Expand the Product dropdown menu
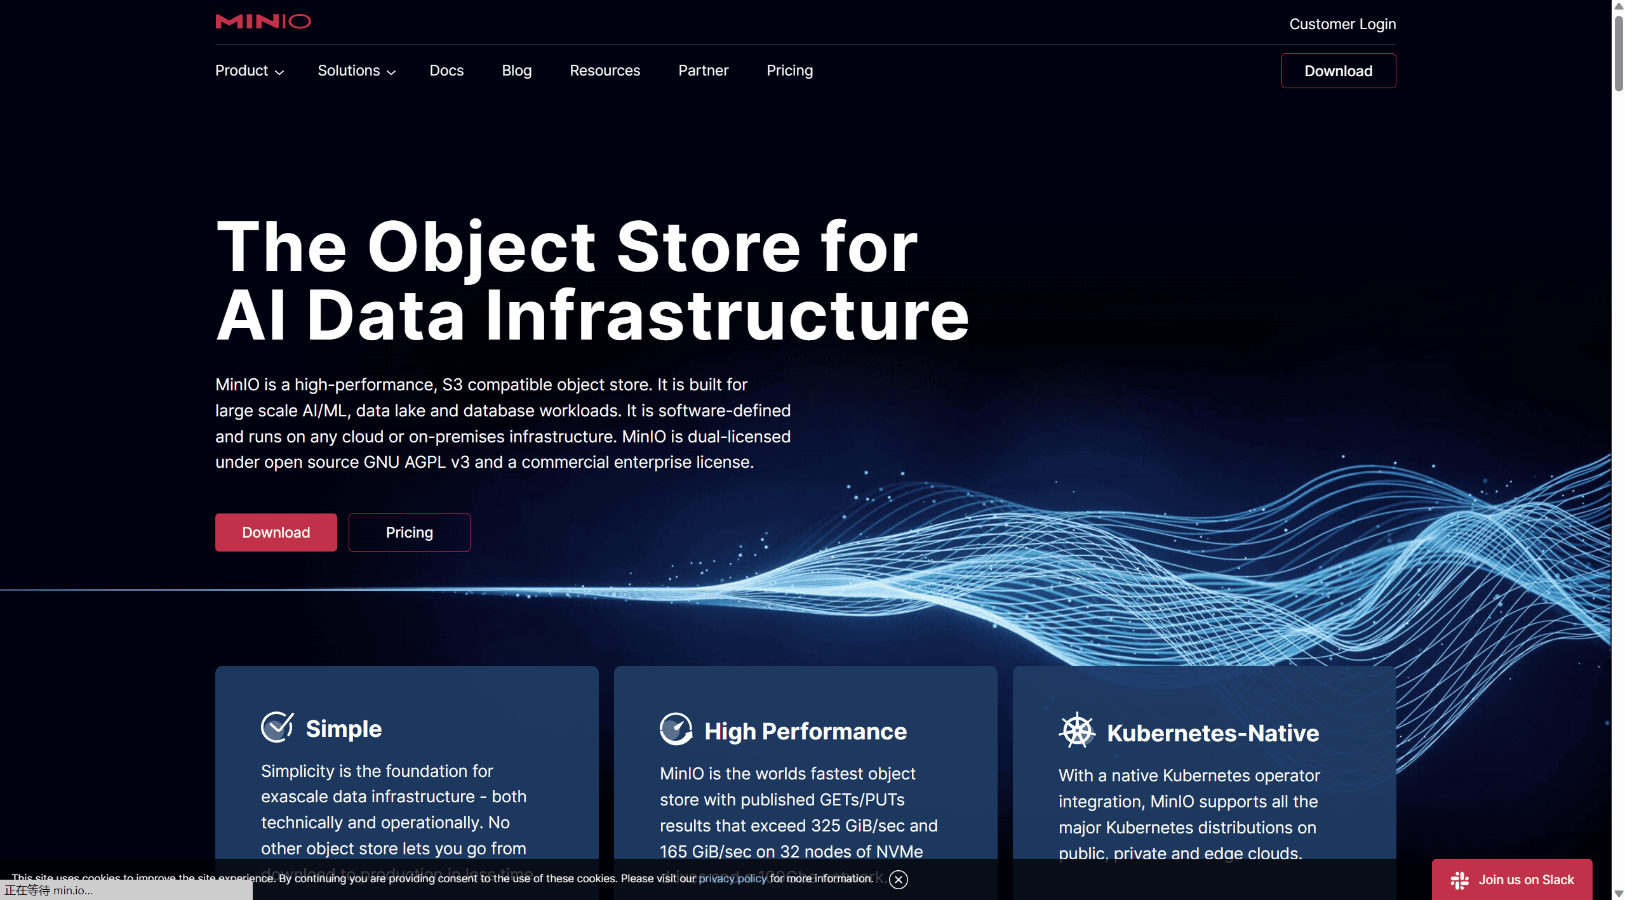Viewport: 1625px width, 900px height. tap(248, 70)
